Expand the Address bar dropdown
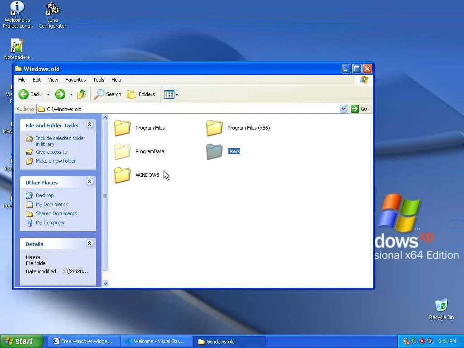The width and height of the screenshot is (464, 348). (343, 109)
